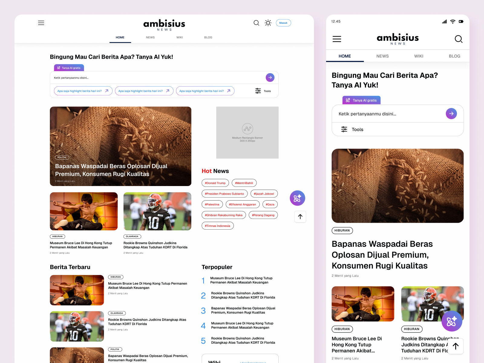Switch to the WIKI tab on mobile
This screenshot has height=363, width=484.
tap(419, 56)
